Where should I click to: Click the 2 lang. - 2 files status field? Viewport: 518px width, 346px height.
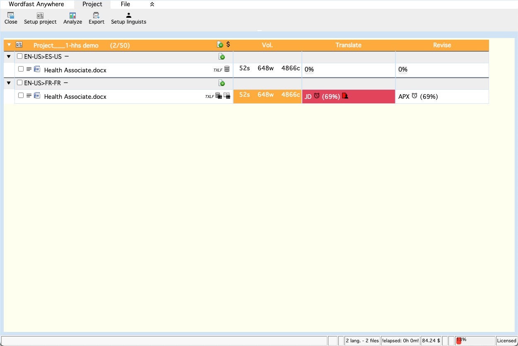click(x=361, y=340)
